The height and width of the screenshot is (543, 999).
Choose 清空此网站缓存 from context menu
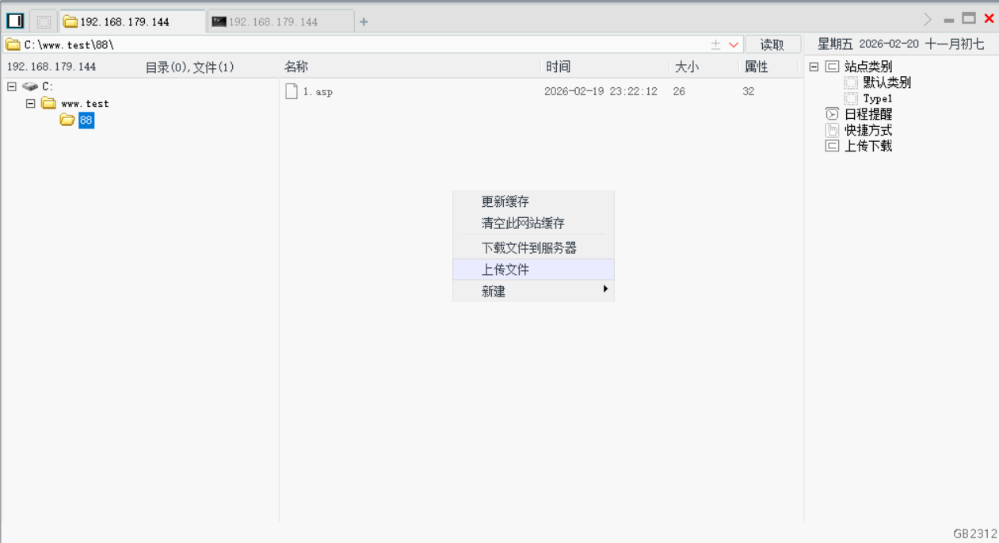(x=533, y=224)
